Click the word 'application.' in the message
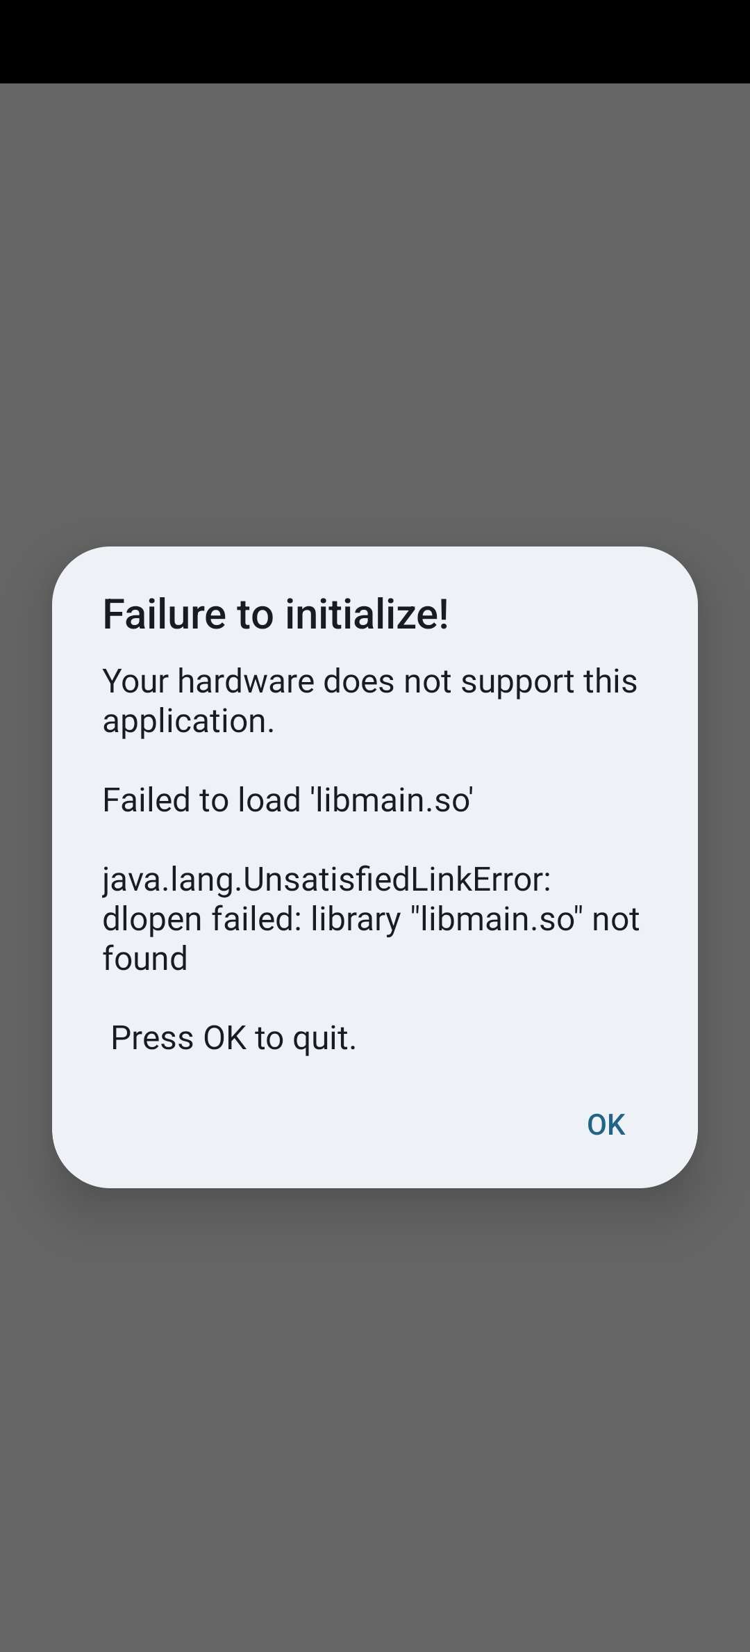750x1652 pixels. pos(189,722)
